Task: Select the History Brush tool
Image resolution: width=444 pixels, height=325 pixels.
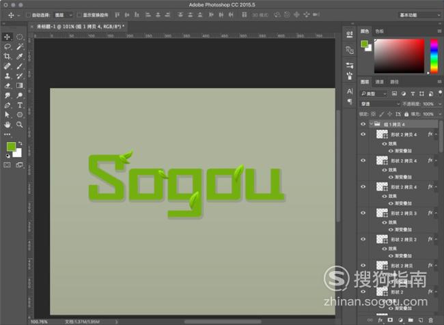Action: pos(19,76)
